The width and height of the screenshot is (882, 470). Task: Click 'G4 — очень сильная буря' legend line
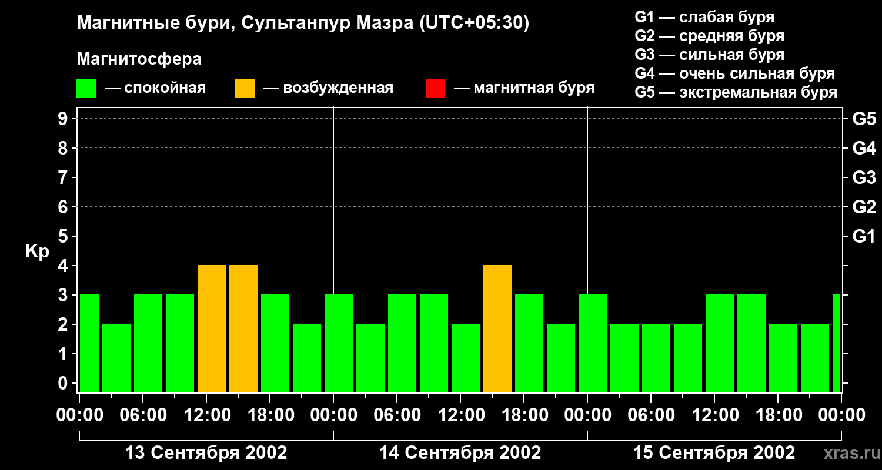(x=734, y=73)
